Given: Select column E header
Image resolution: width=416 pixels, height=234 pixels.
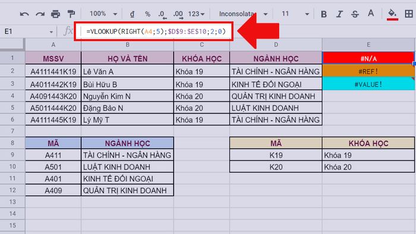Looking at the screenshot, I should 368,45.
